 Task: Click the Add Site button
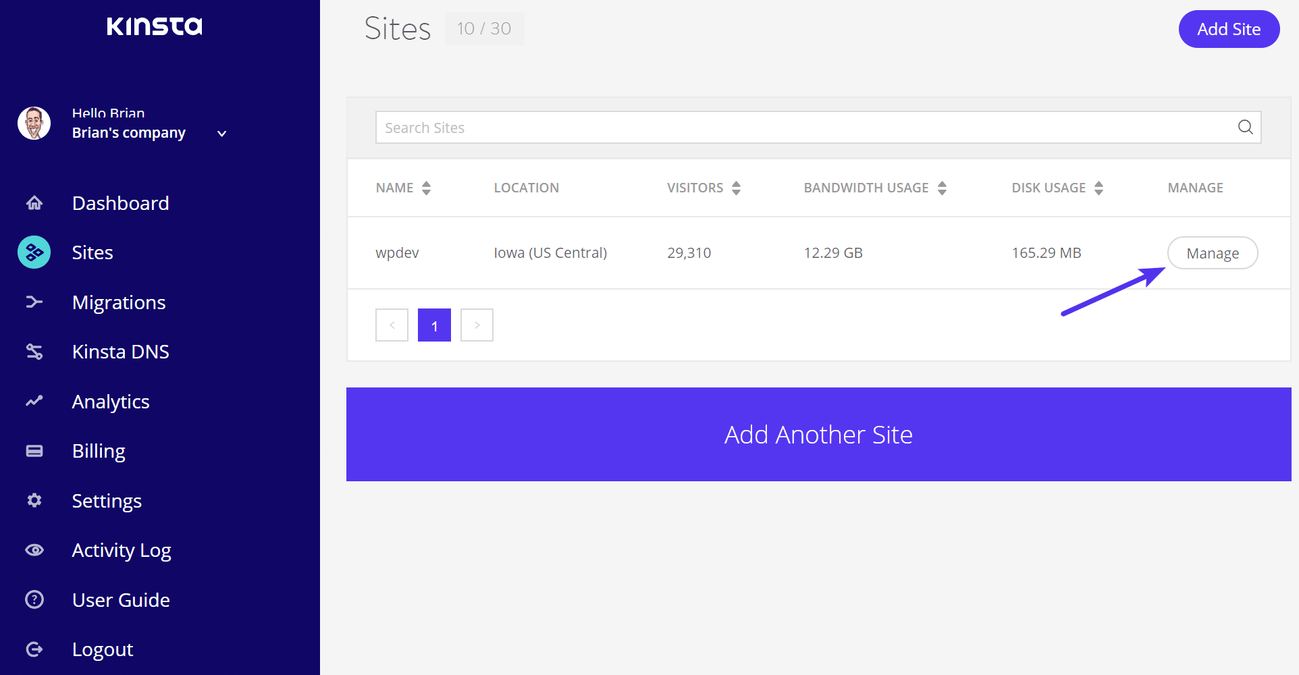click(1229, 29)
